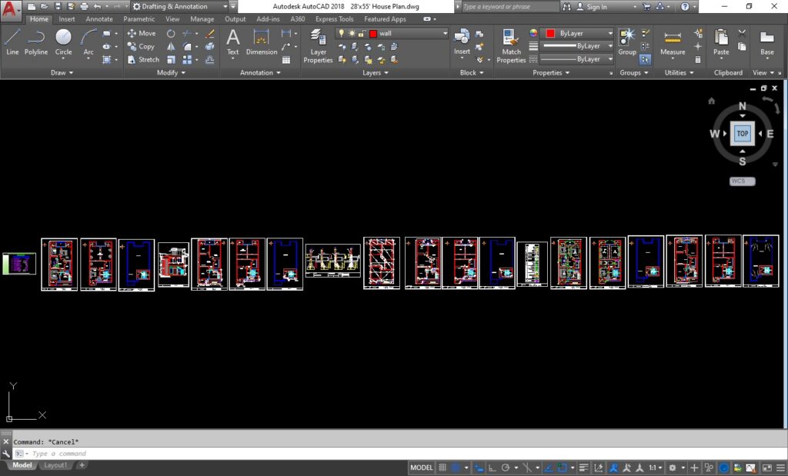
Task: Open the Express Tools tab
Action: point(334,19)
